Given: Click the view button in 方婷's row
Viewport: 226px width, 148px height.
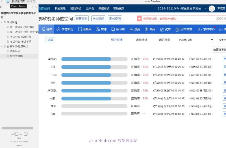Looking at the screenshot, I should click(x=225, y=114).
